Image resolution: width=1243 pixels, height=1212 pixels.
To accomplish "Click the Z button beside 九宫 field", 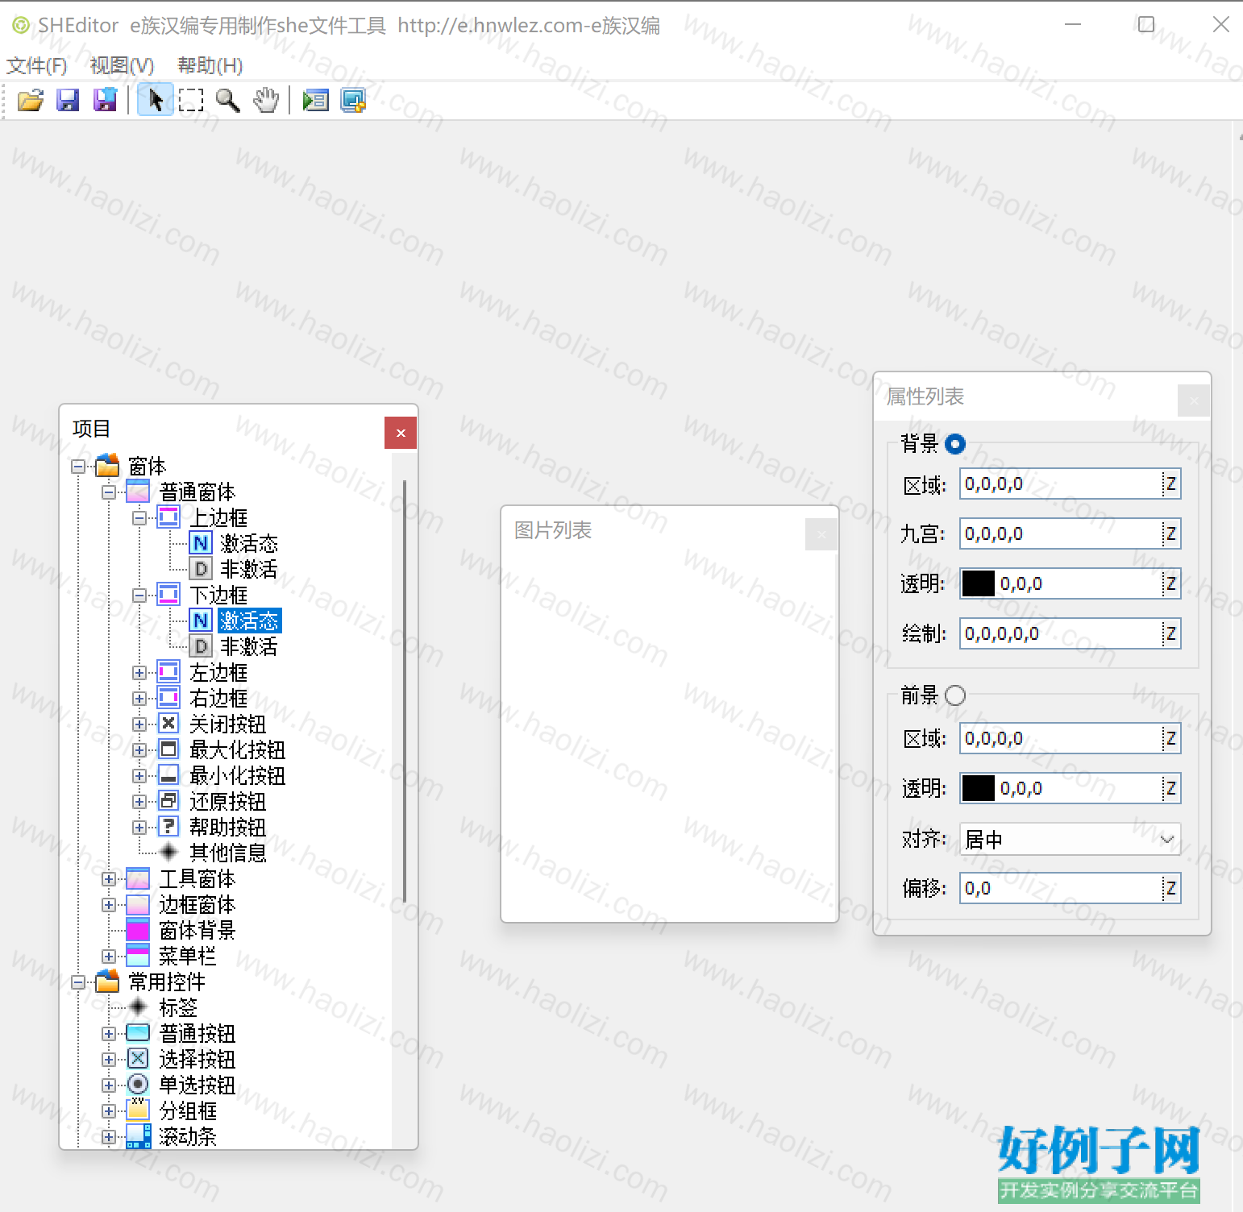I will click(x=1170, y=533).
